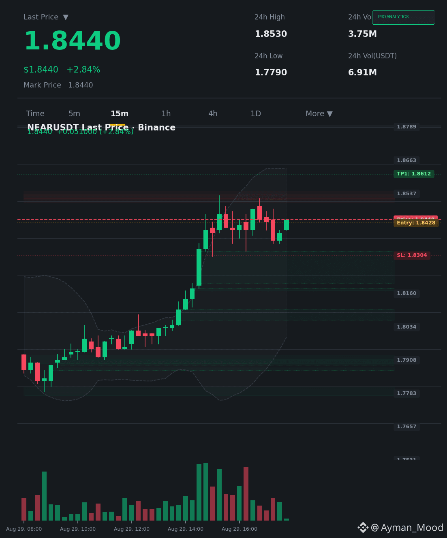447x538 pixels.
Task: Switch chart to 4h timeframe
Action: [213, 114]
